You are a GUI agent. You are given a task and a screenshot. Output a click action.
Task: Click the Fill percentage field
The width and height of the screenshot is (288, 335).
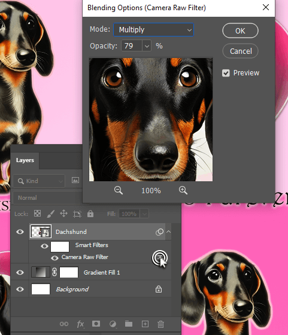click(x=129, y=214)
